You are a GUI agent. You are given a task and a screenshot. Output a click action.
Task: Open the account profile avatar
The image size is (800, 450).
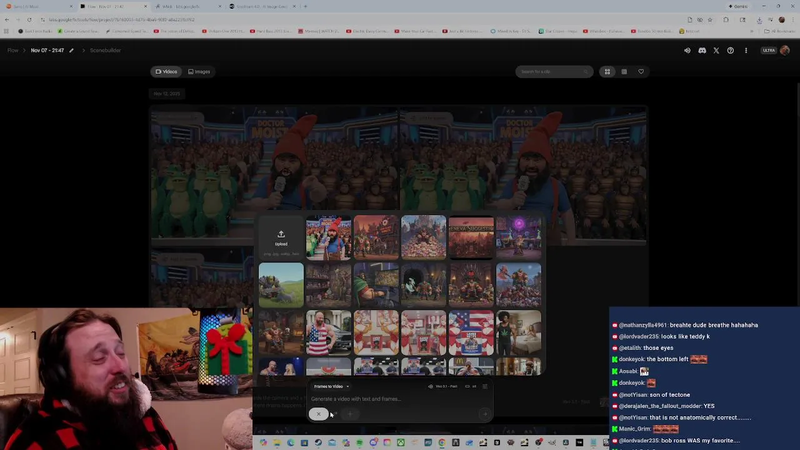785,51
